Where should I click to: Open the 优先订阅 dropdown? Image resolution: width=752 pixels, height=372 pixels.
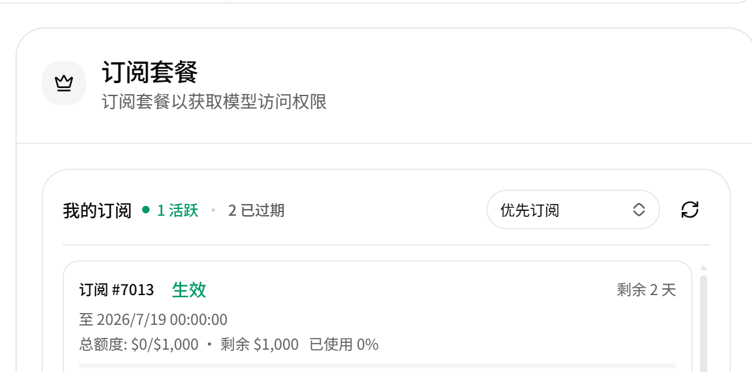click(573, 210)
